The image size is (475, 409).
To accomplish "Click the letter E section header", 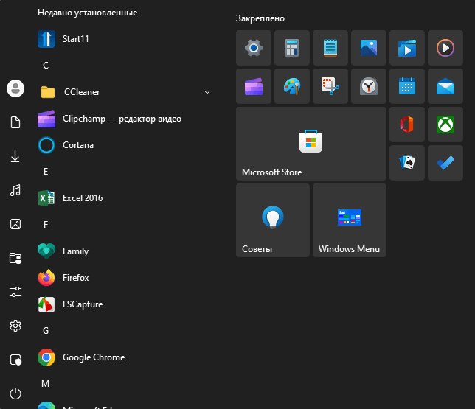I will coord(46,172).
